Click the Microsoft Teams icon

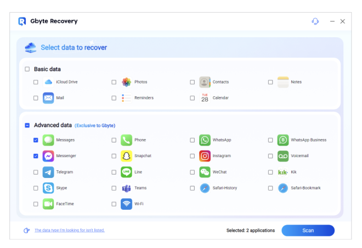127,188
